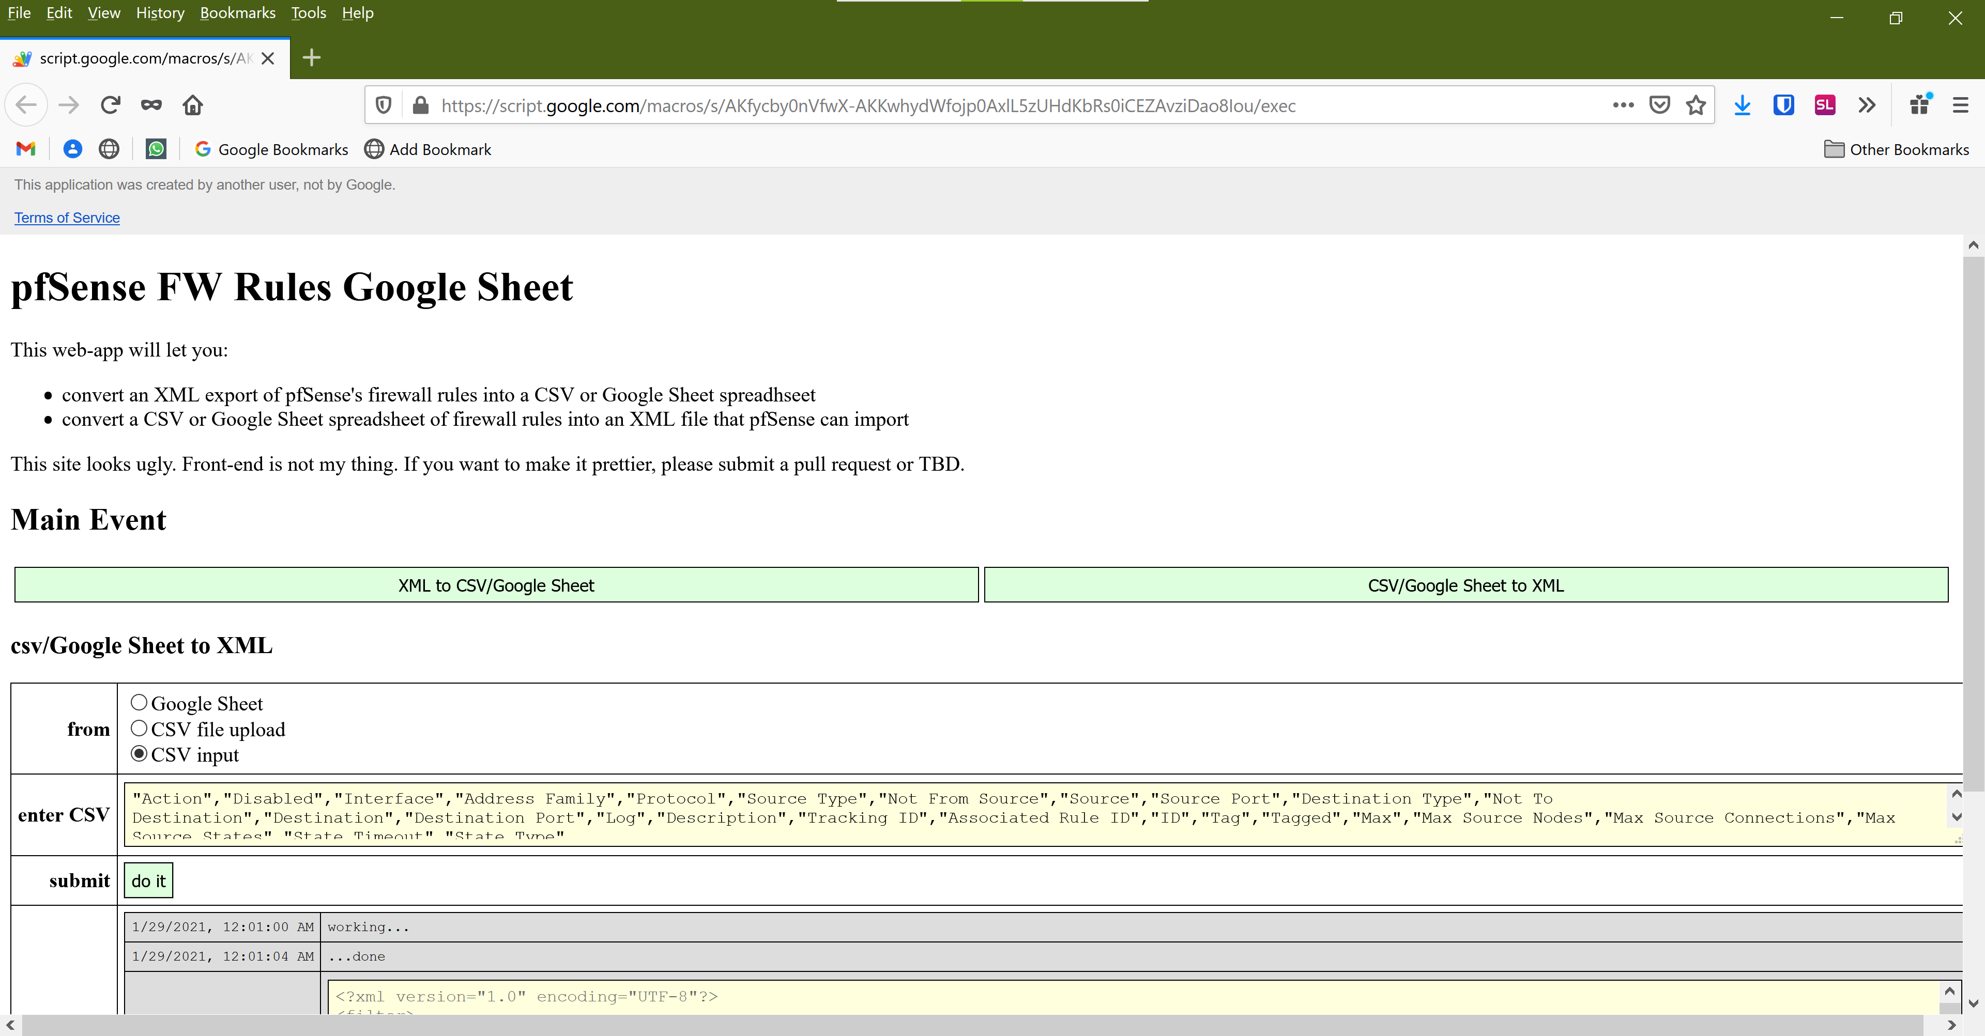Go back to the previous page
The width and height of the screenshot is (1985, 1036).
[26, 105]
